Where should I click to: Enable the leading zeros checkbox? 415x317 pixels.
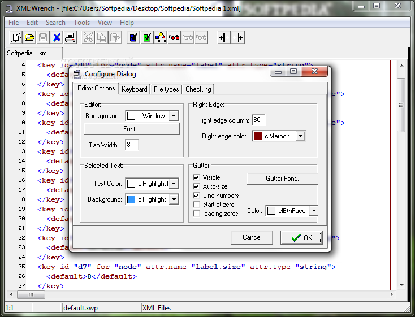tap(196, 214)
